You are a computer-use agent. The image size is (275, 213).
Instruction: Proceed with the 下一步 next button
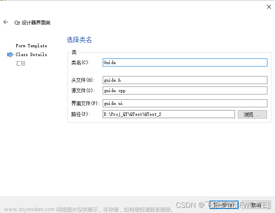pos(224,205)
